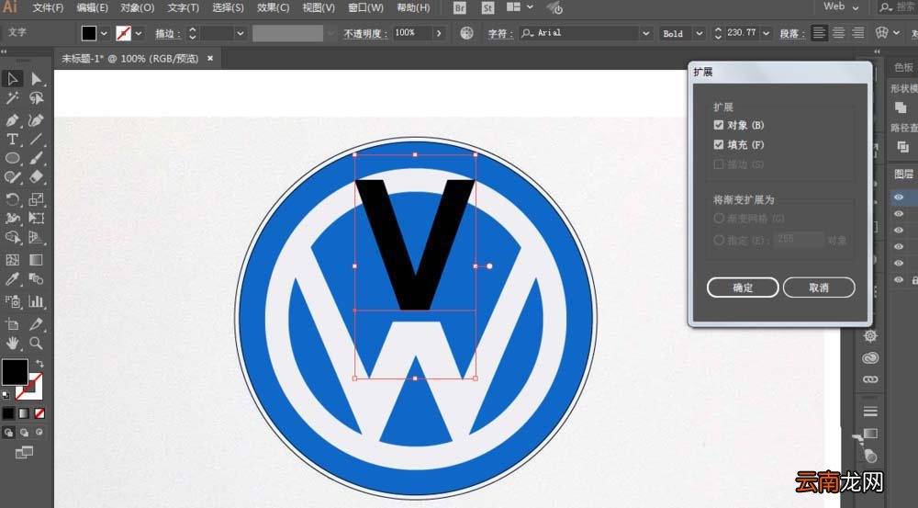Align paragraph left in control bar
The width and height of the screenshot is (918, 508).
click(819, 33)
